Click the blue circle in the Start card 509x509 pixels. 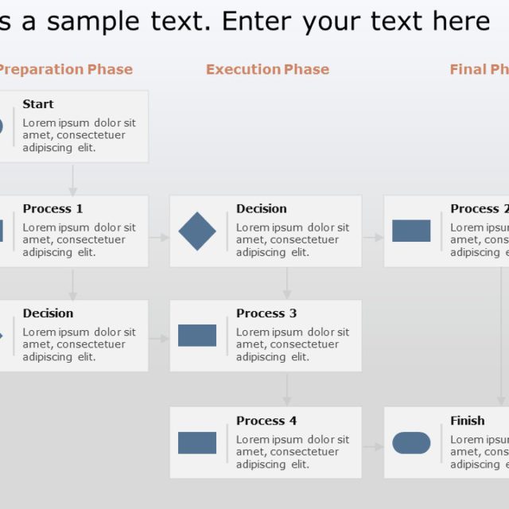[1, 126]
